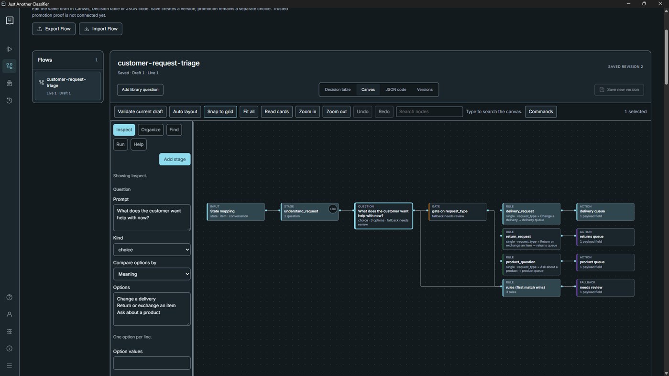Screen dimensions: 669x376
Task: Click the Auto layout button
Action: [x=185, y=112]
